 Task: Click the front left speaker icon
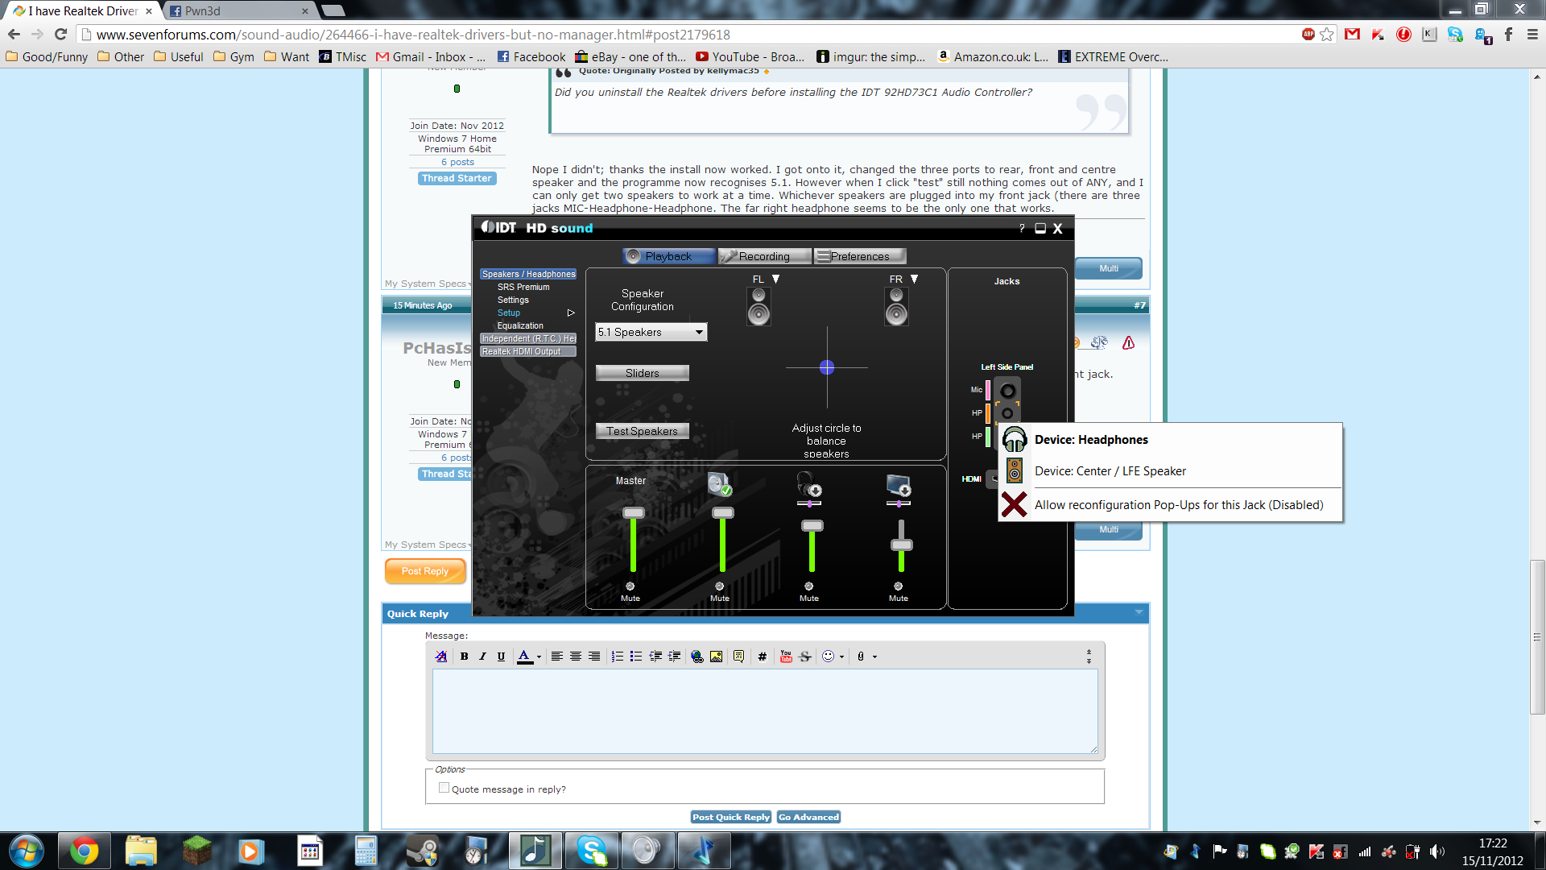(x=759, y=306)
